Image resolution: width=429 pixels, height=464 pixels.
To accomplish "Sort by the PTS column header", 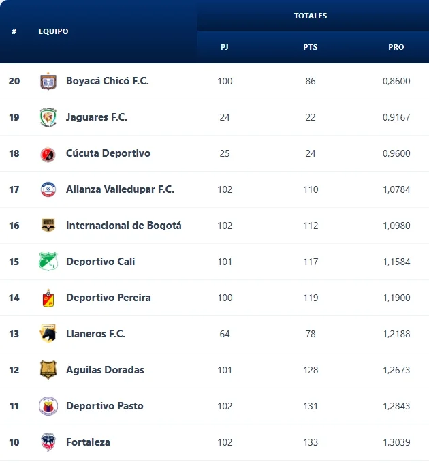I will click(310, 47).
